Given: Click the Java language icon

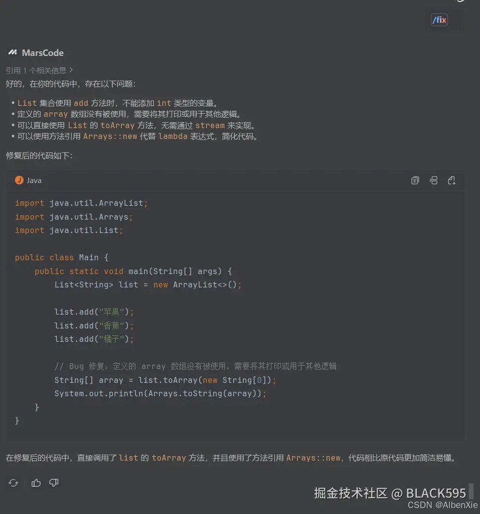Looking at the screenshot, I should (x=19, y=180).
